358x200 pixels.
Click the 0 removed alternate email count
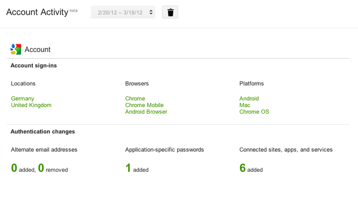53,168
